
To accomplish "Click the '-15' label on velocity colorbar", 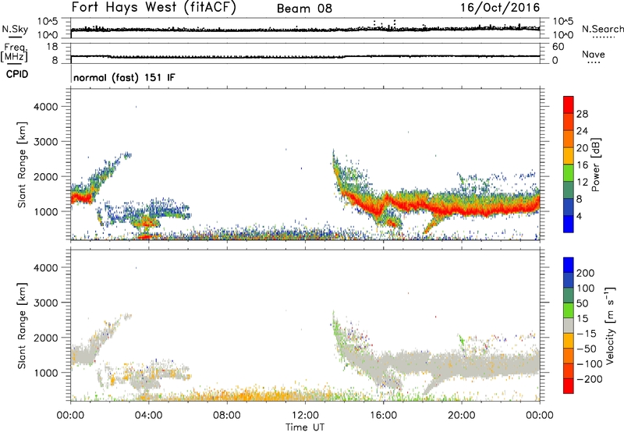I will click(587, 334).
